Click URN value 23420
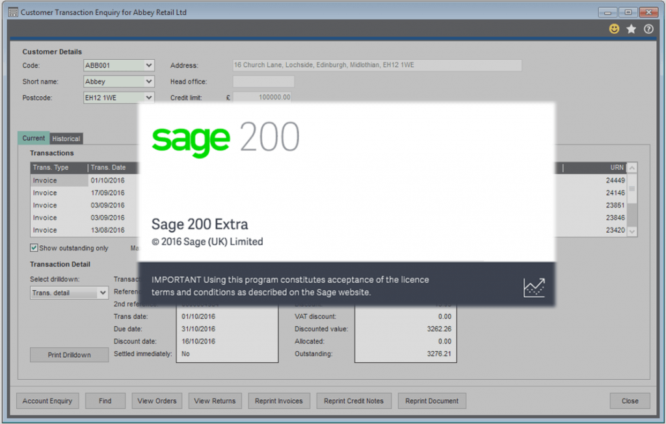The image size is (666, 424). (x=615, y=230)
